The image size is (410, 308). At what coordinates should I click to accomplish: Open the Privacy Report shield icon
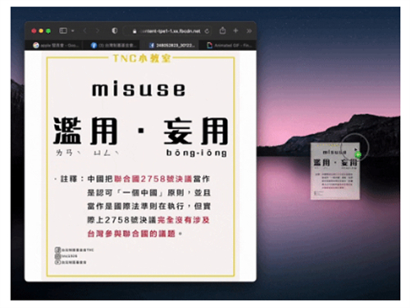point(115,30)
